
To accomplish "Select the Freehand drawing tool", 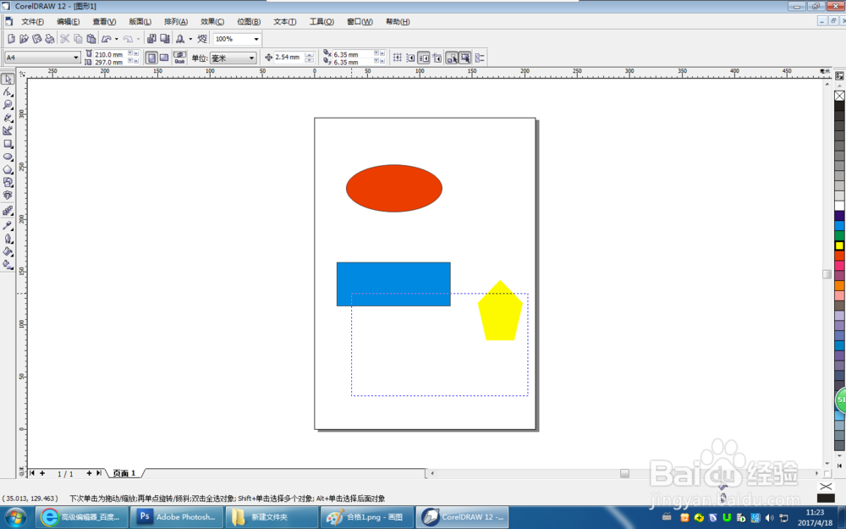I will (8, 118).
